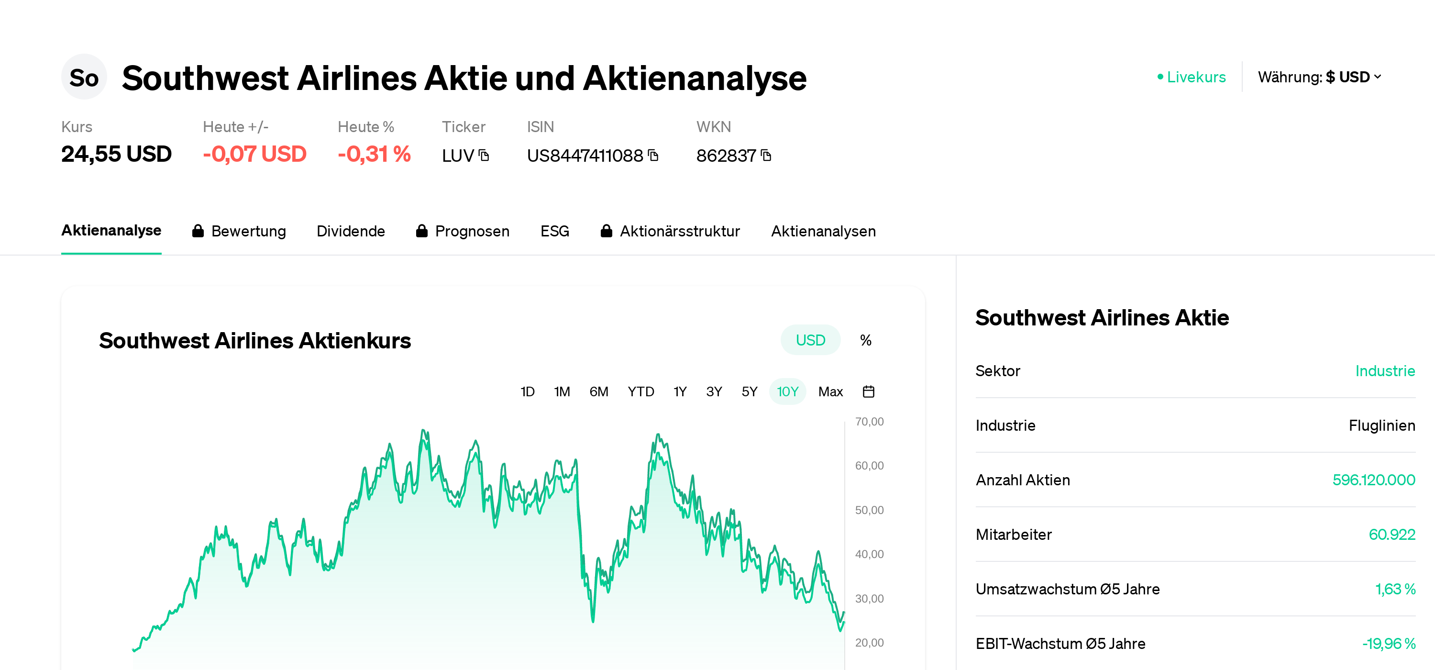
Task: Open the Aktionärsstruktur tab
Action: point(680,231)
